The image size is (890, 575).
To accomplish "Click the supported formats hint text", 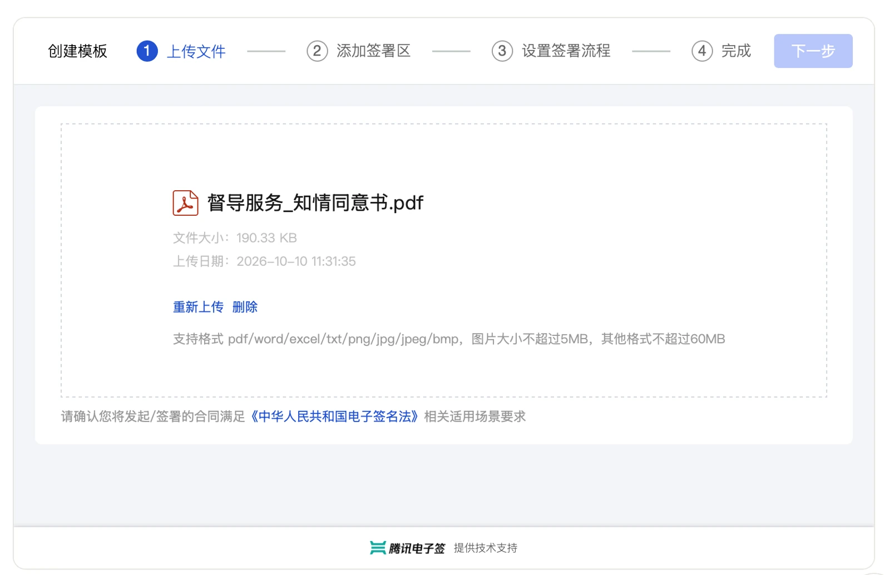I will 449,339.
